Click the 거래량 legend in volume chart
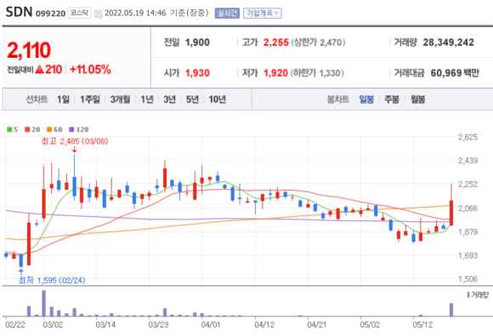493x336 pixels. (x=478, y=295)
